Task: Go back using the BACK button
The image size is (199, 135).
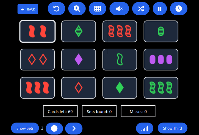Action: [28, 9]
